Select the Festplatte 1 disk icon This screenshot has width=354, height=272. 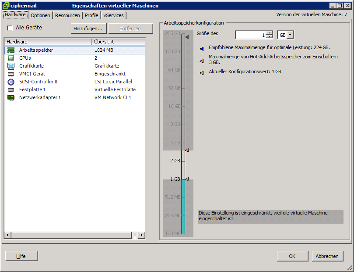(x=11, y=89)
